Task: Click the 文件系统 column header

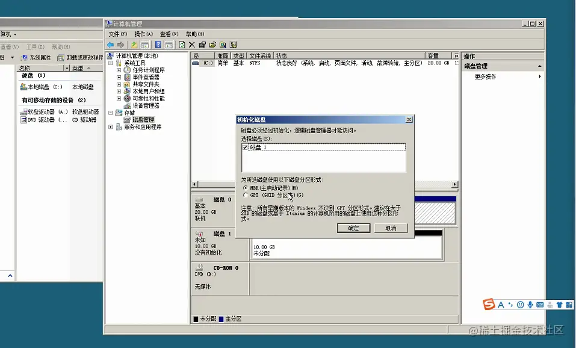Action: [x=260, y=56]
